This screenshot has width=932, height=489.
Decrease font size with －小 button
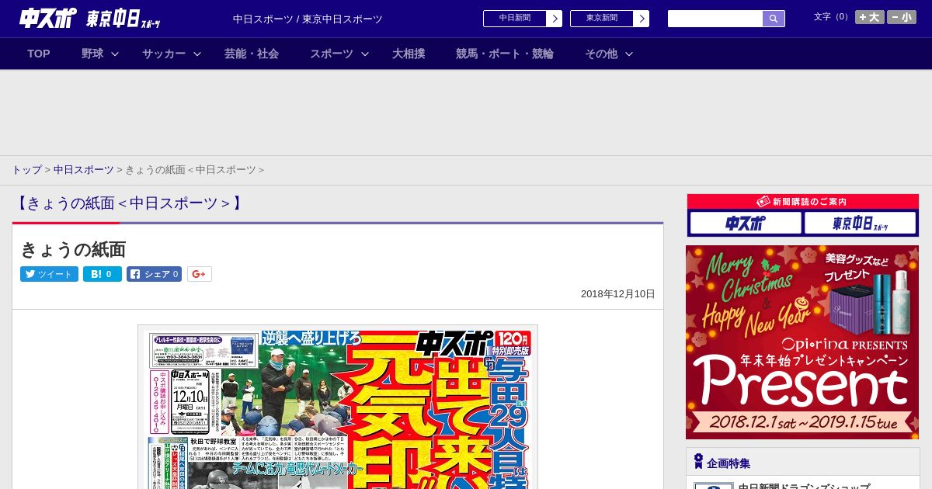pyautogui.click(x=902, y=17)
